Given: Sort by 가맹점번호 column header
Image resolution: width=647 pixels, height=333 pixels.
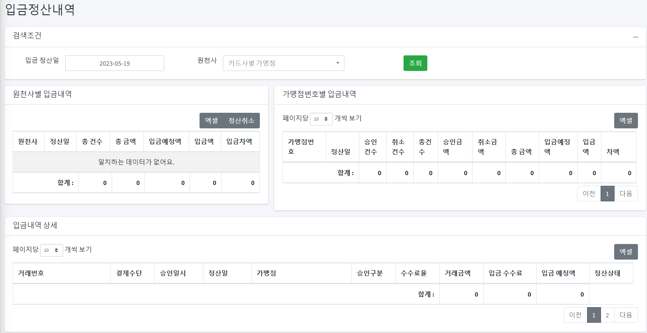Looking at the screenshot, I should point(301,147).
